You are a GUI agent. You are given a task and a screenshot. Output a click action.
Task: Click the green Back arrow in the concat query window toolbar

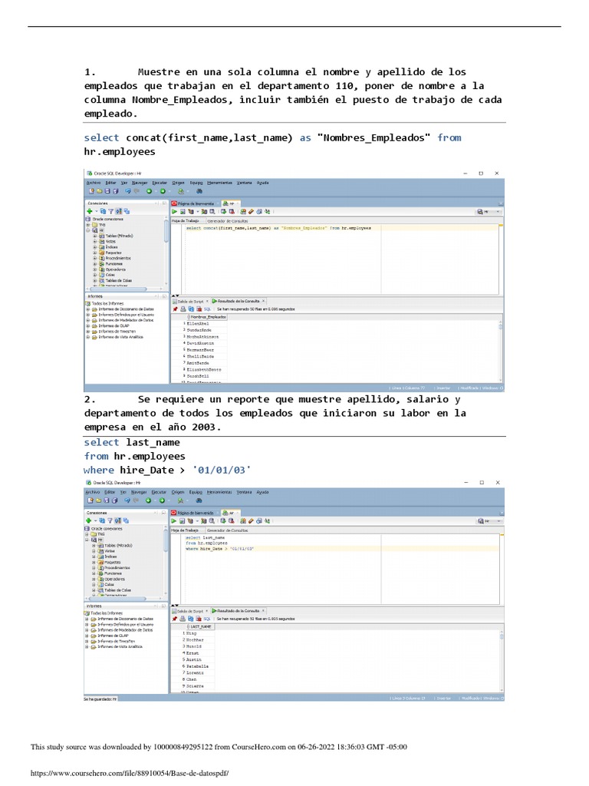pyautogui.click(x=149, y=191)
